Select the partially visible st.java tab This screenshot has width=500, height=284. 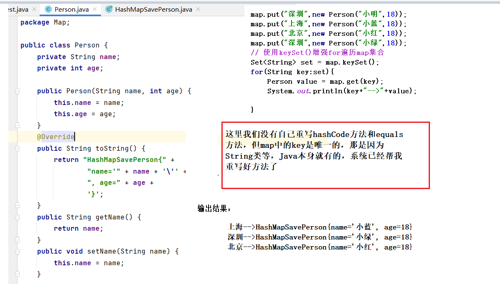coord(18,10)
